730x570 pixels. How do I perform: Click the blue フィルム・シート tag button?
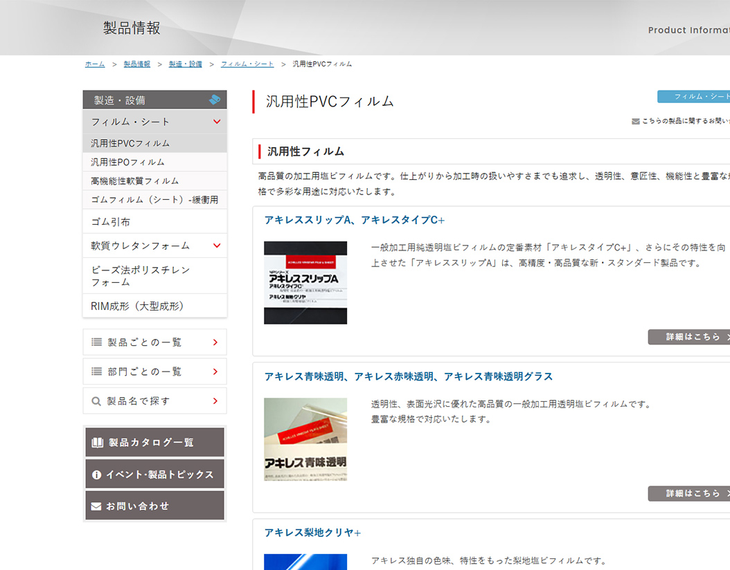click(x=694, y=97)
